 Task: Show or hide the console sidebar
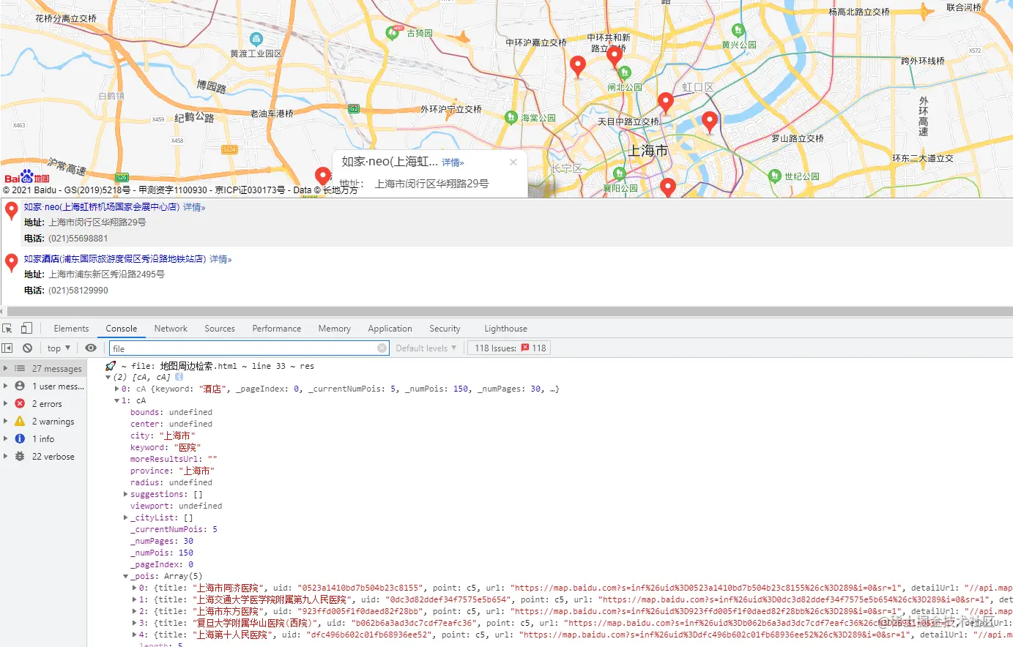click(x=7, y=348)
